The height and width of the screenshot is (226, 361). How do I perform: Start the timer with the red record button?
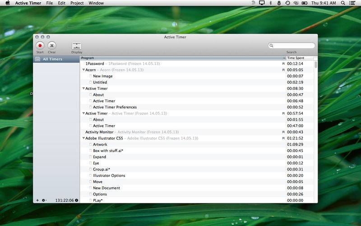click(x=40, y=46)
